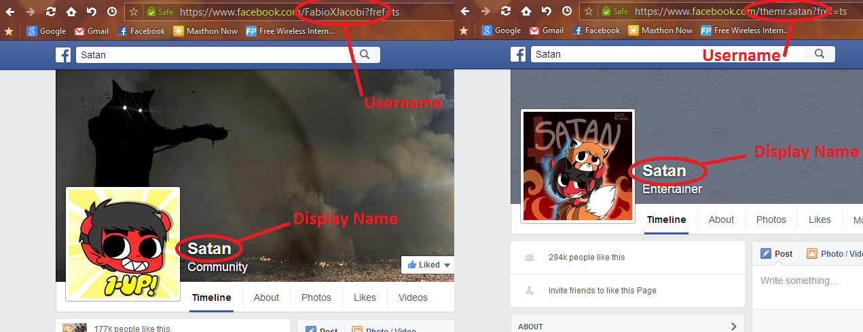Screen dimensions: 863x332
Task: Click the 294k people like this row
Action: pyautogui.click(x=627, y=257)
